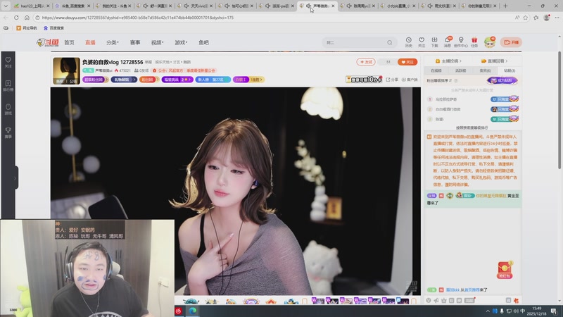Click the browser favorites star icon
Screen dimensions: 563x317
[526, 17]
